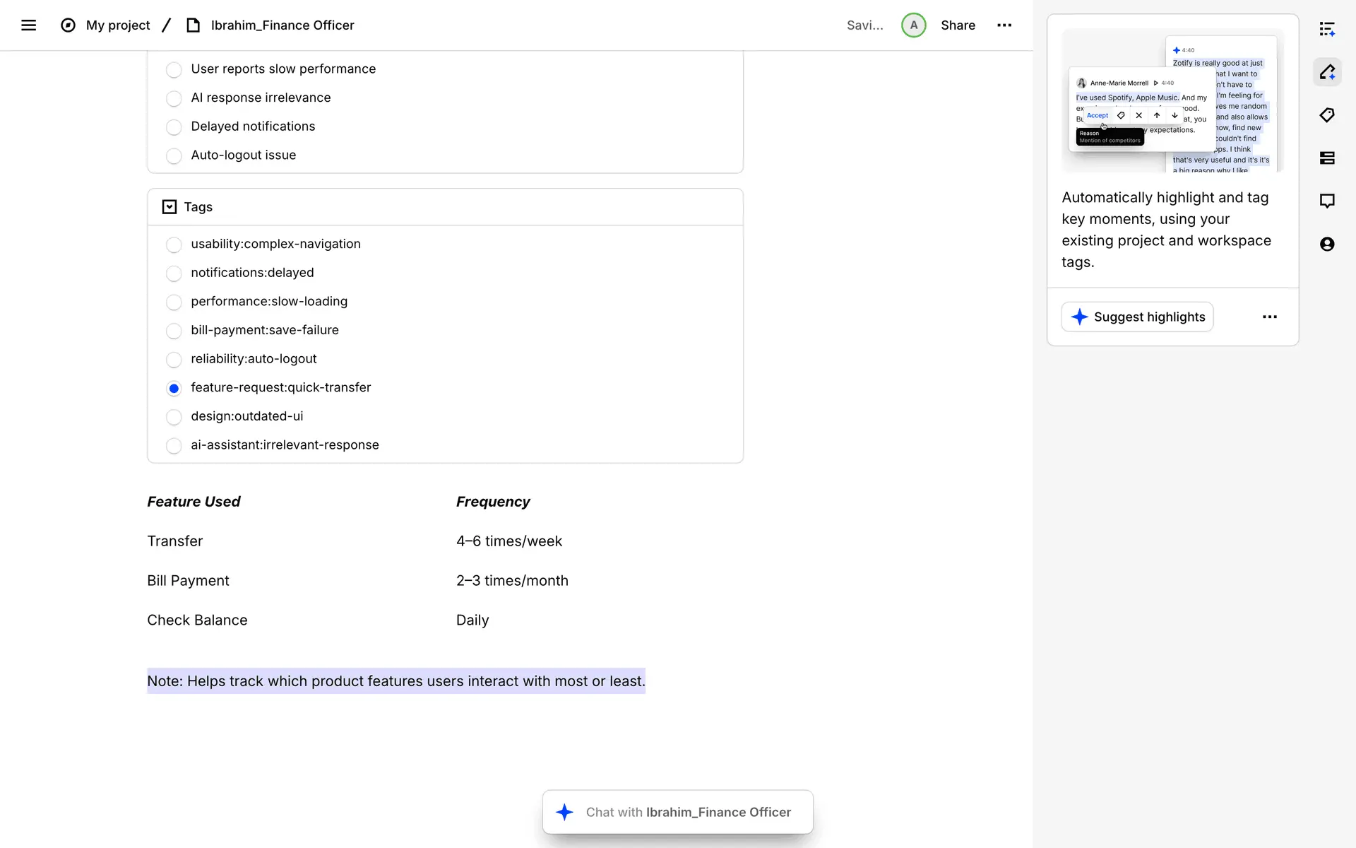Open document options three-dot menu
1356x848 pixels.
tap(1004, 25)
